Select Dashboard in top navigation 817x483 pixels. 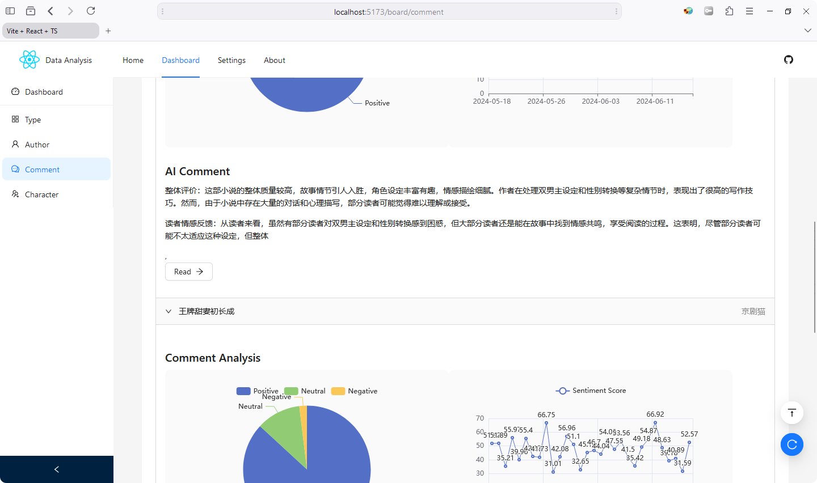click(180, 60)
